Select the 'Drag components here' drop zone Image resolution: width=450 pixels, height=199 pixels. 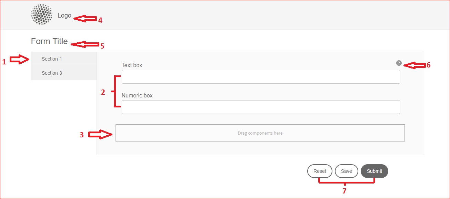tap(260, 133)
